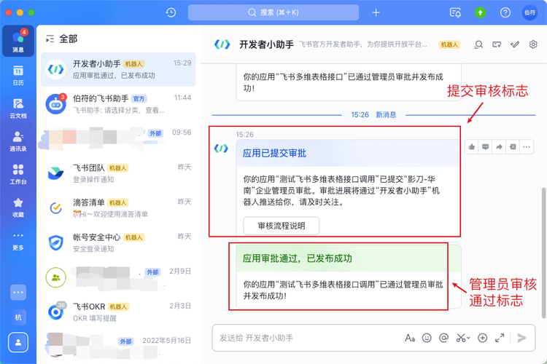Open the blurred external chat at 09:56
Screen dimensions: 547x364
[x=118, y=138]
